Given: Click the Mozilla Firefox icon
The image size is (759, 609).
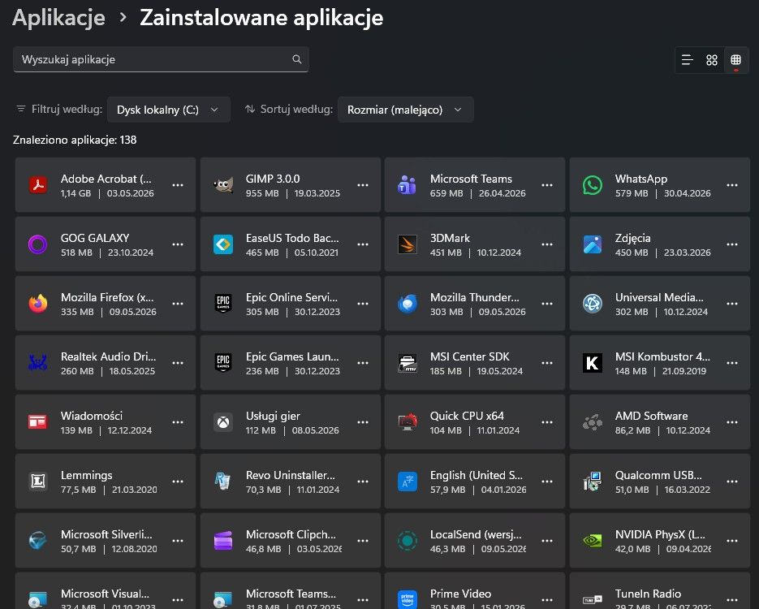Looking at the screenshot, I should 38,304.
